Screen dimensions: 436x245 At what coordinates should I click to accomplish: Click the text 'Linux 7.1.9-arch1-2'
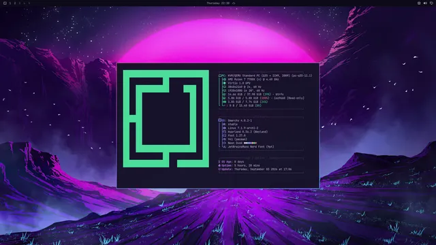243,128
